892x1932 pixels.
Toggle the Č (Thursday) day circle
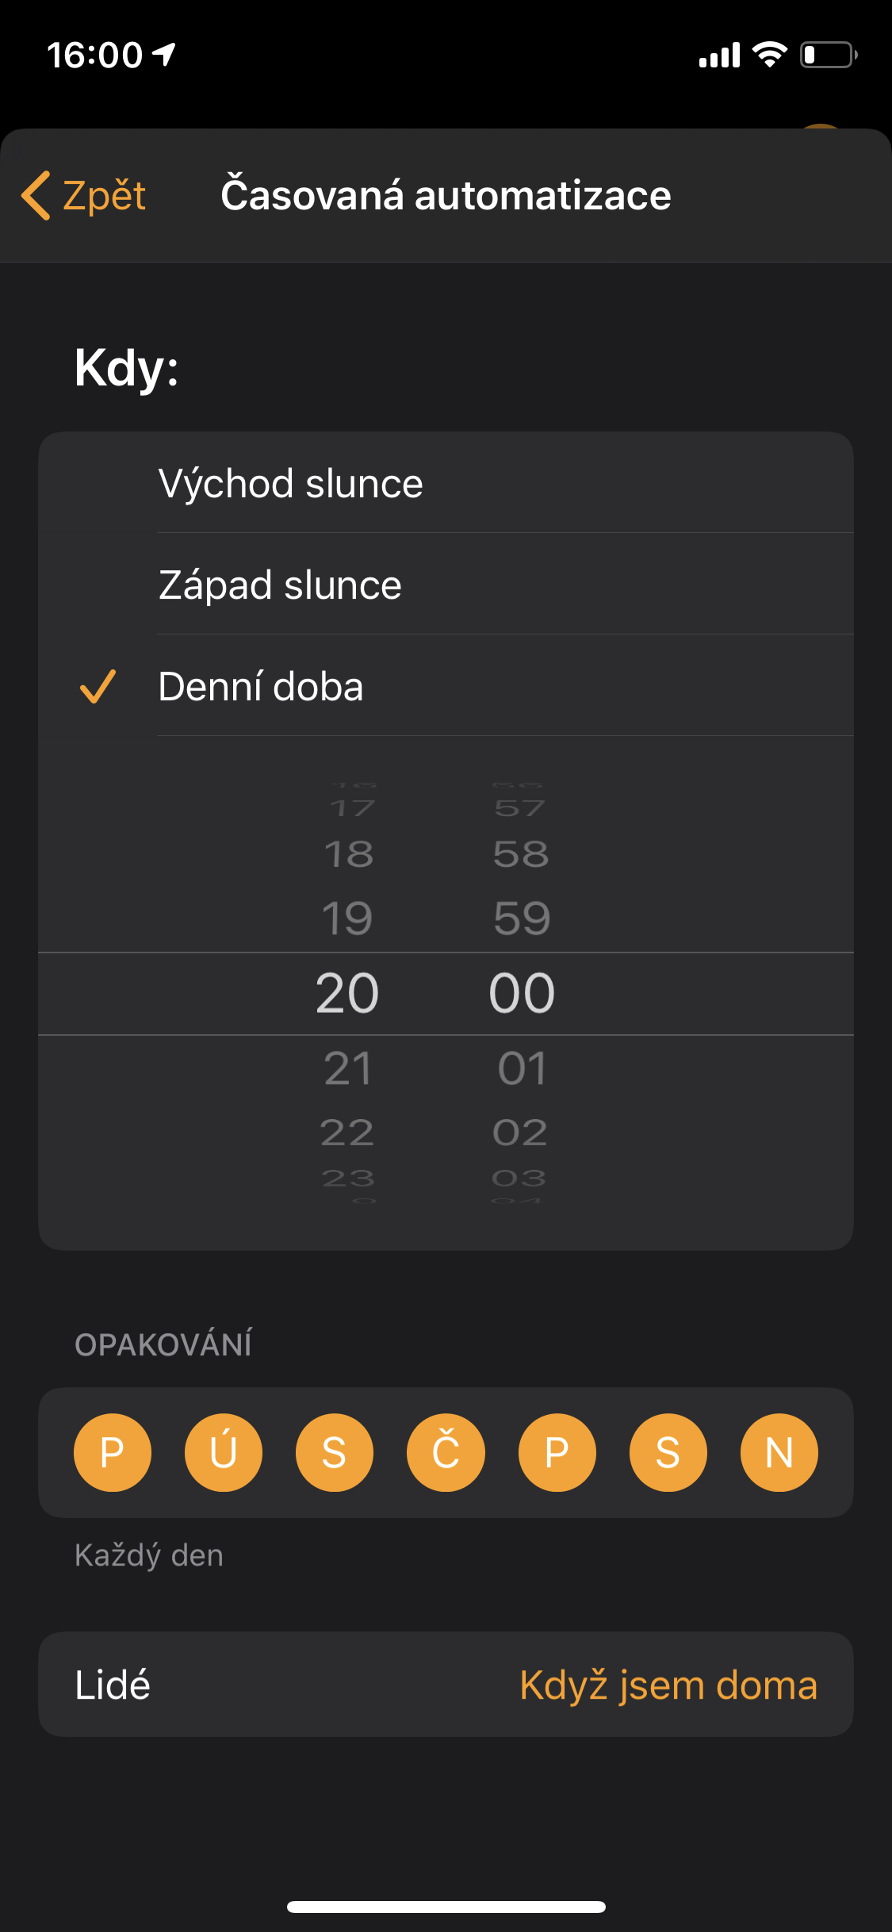click(446, 1452)
